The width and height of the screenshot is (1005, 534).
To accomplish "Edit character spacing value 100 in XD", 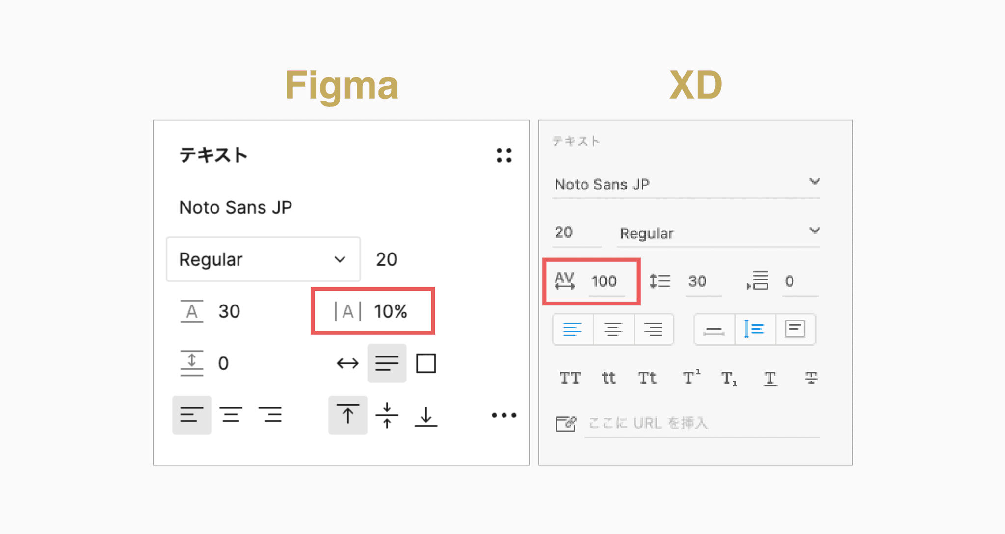I will (x=607, y=281).
